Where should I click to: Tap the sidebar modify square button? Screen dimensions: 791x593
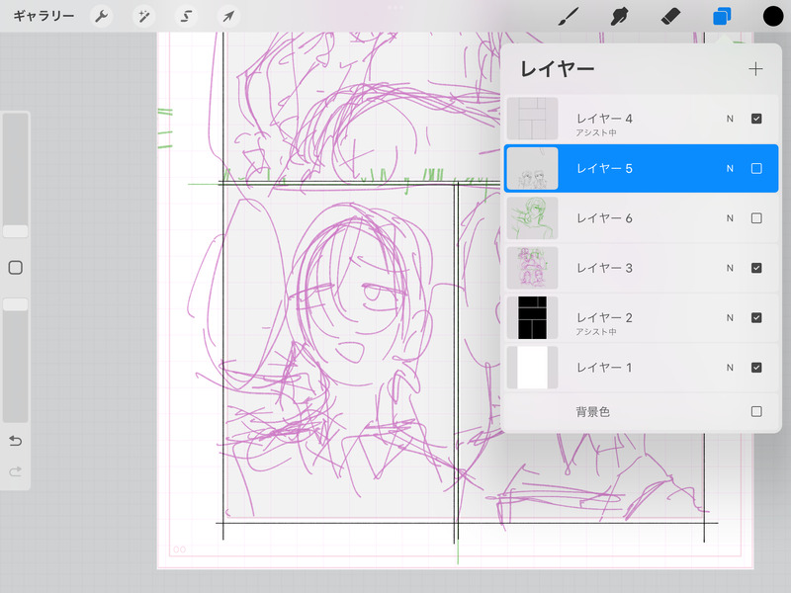[x=16, y=268]
